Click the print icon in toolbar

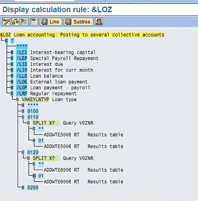pos(99,22)
